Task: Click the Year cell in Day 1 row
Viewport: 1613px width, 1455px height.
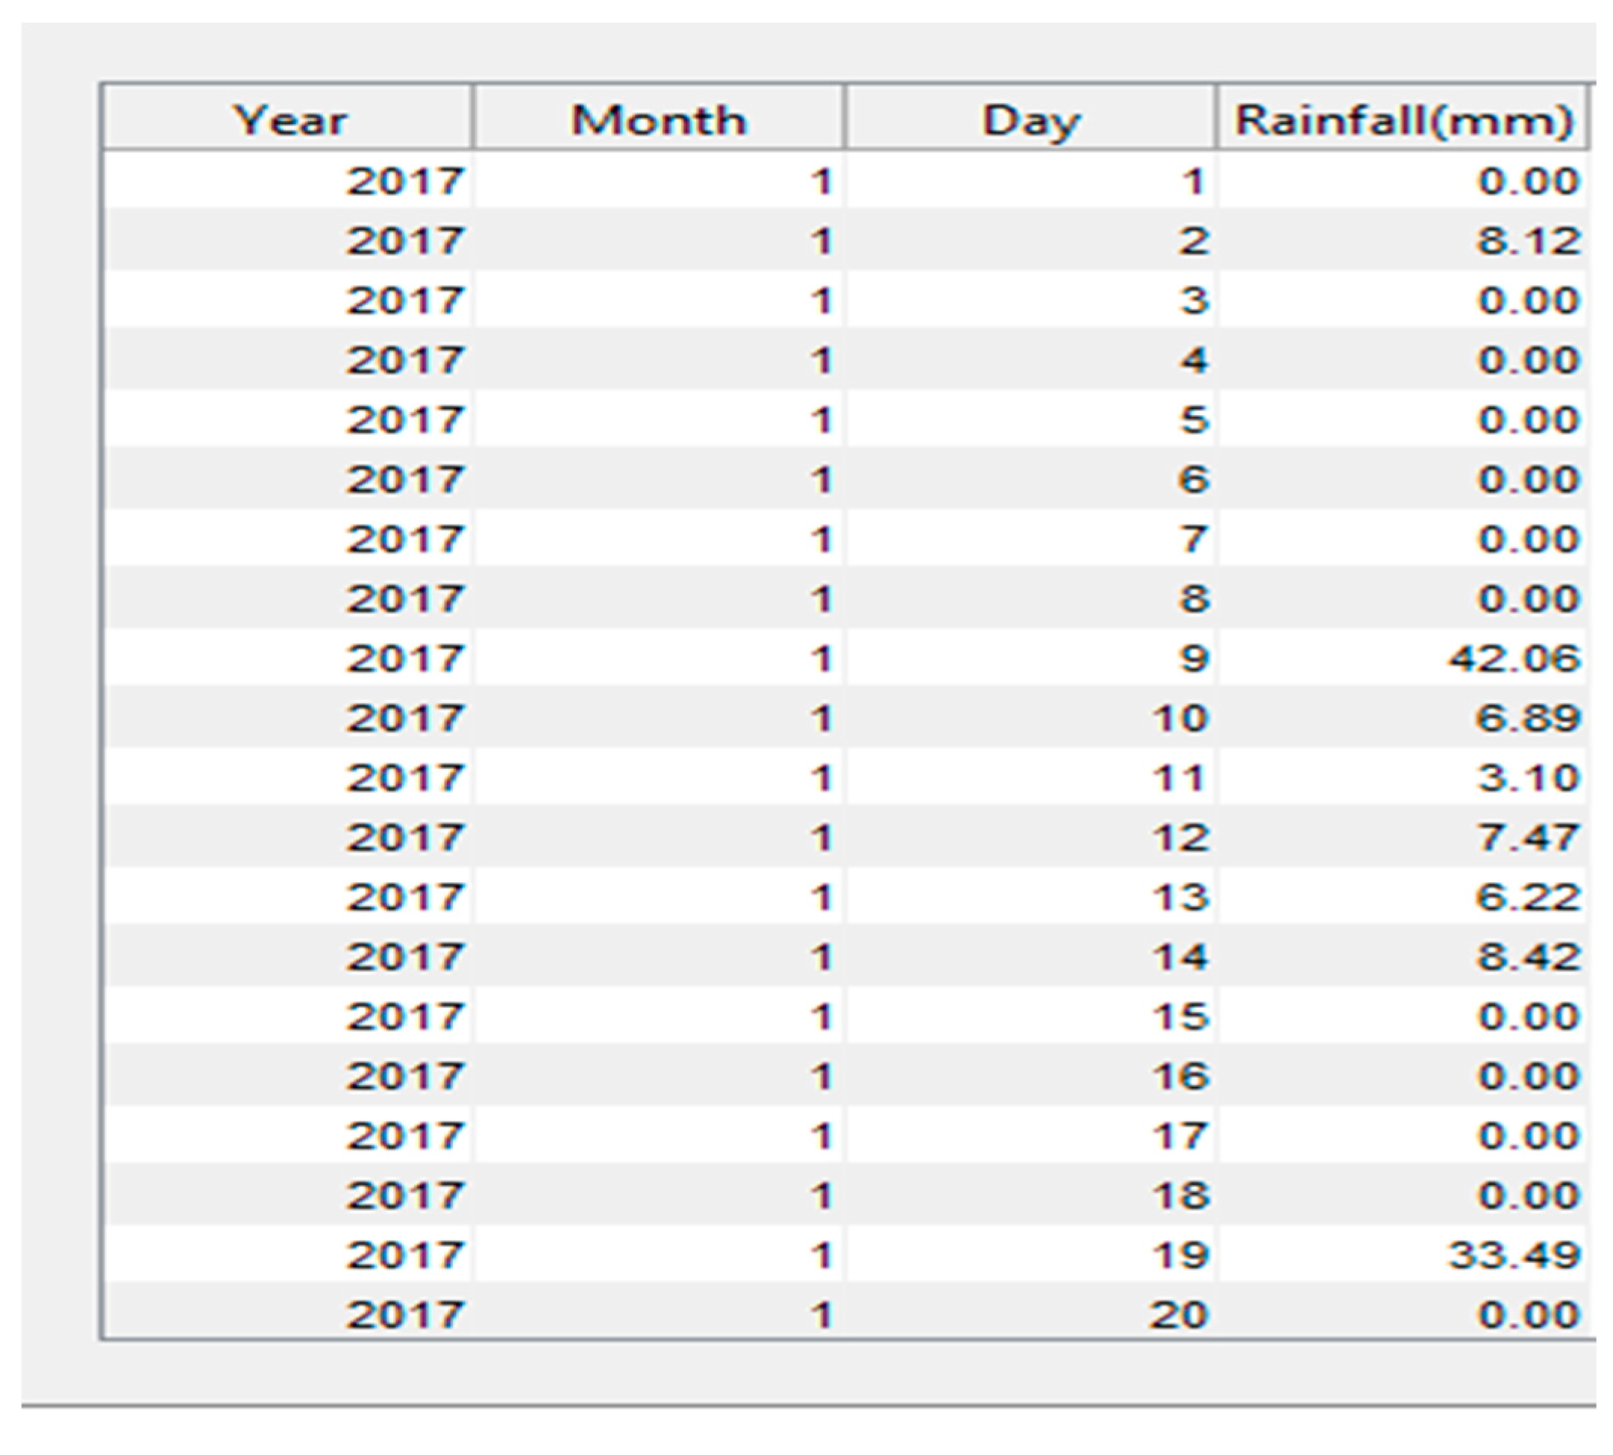Action: click(289, 180)
